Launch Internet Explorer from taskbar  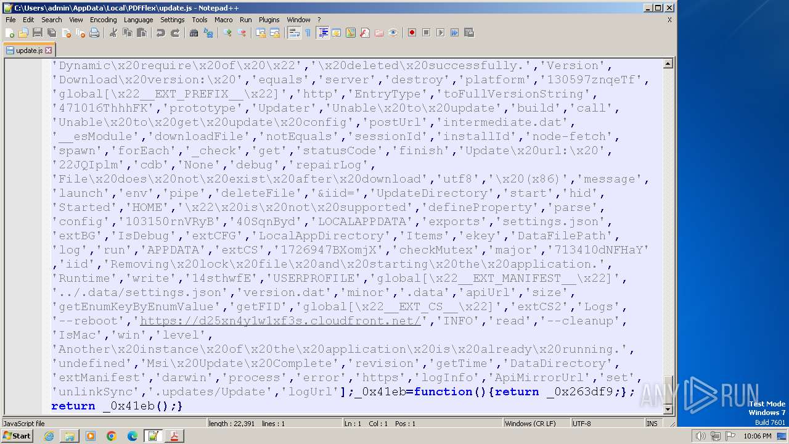pos(49,436)
